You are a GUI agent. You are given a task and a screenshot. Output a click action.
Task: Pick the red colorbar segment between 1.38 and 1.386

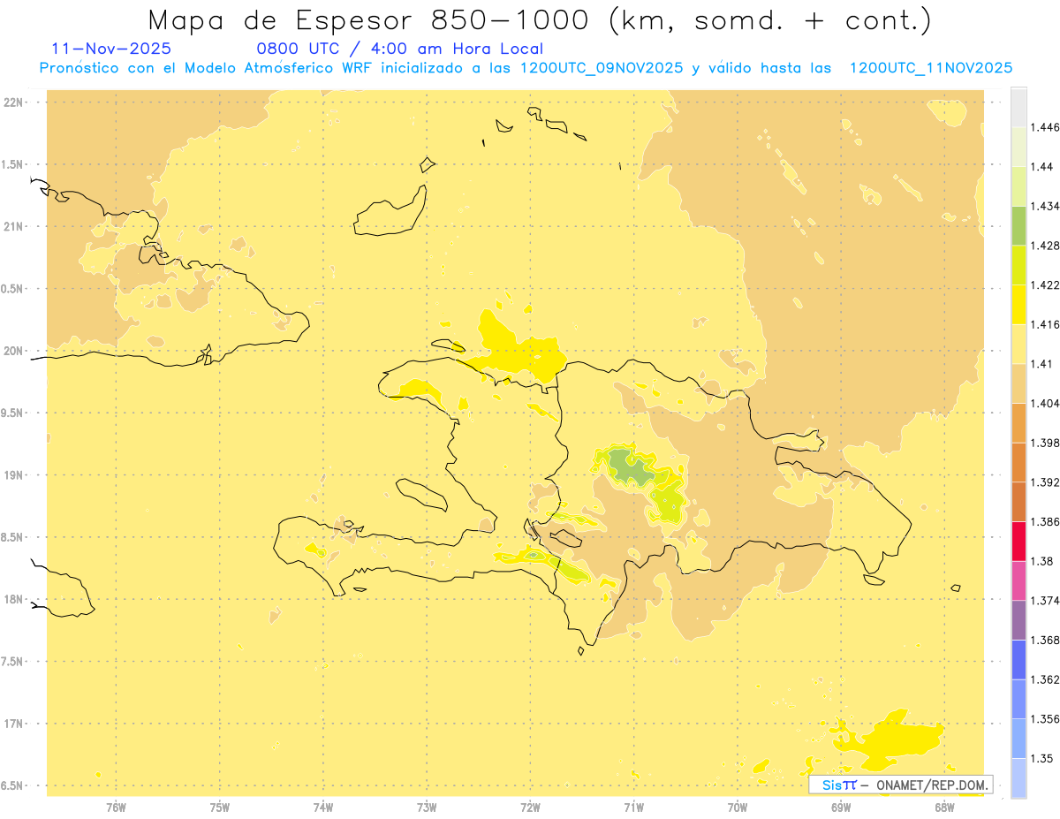1018,541
